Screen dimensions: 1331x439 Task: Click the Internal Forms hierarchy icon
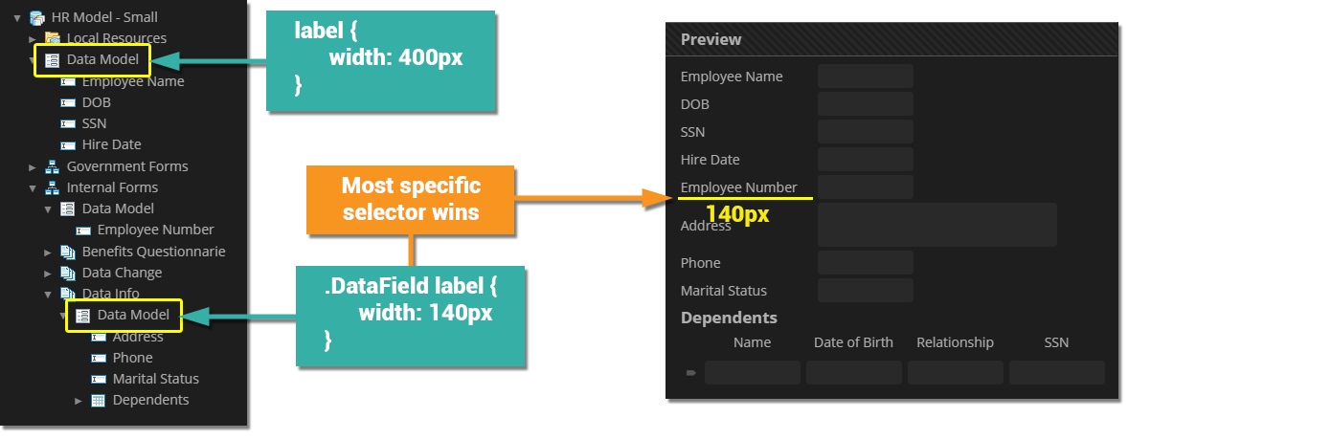[x=53, y=187]
